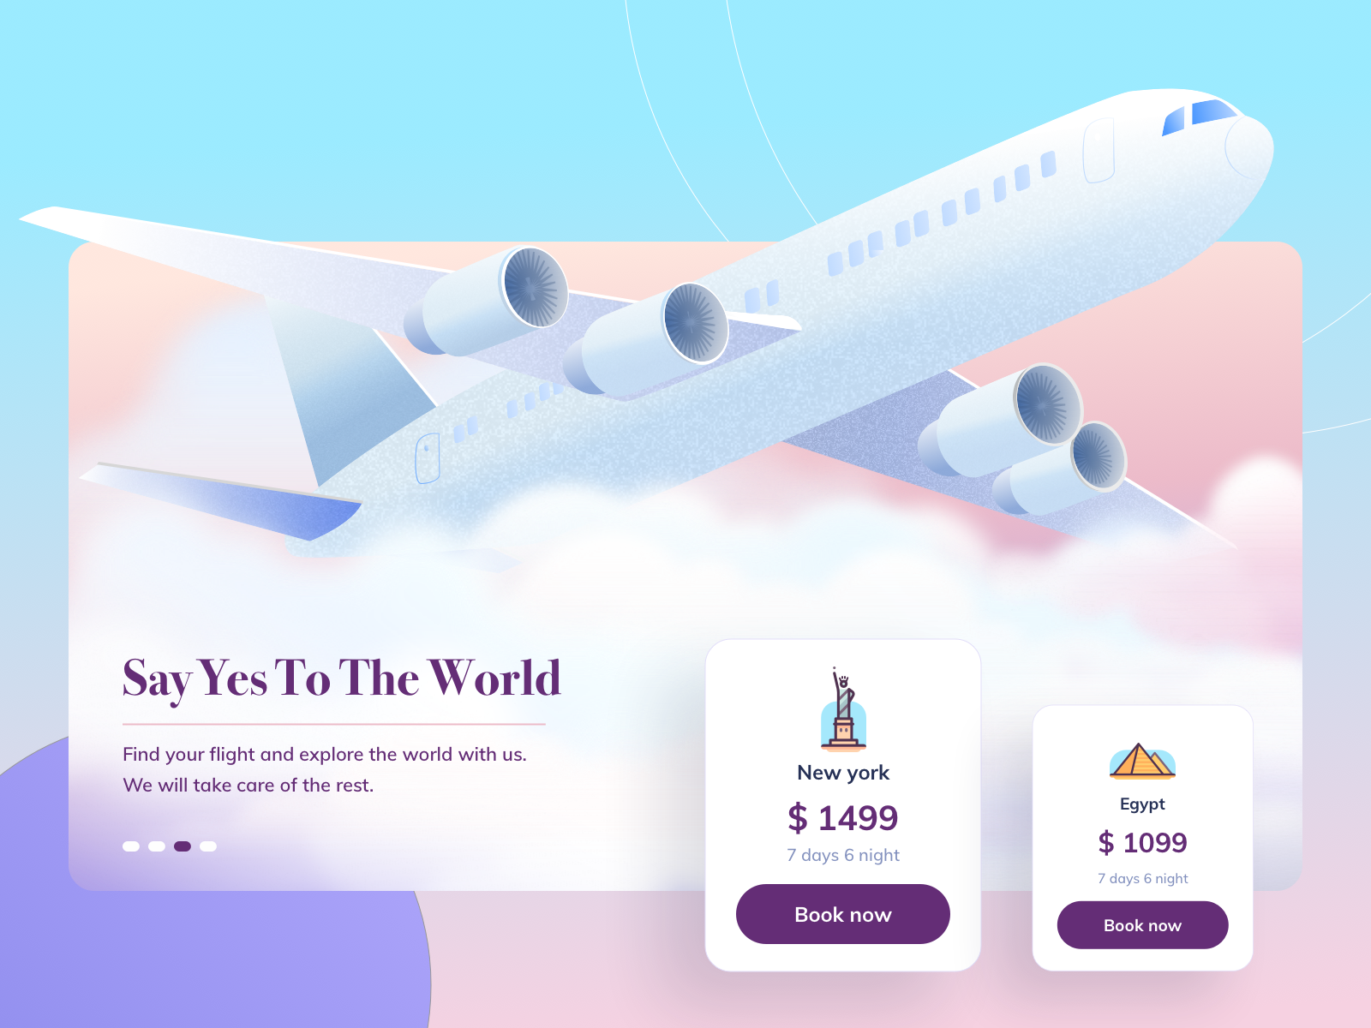Click the leftmost wing engine turbine
Screen dimensions: 1371x1028
535,288
